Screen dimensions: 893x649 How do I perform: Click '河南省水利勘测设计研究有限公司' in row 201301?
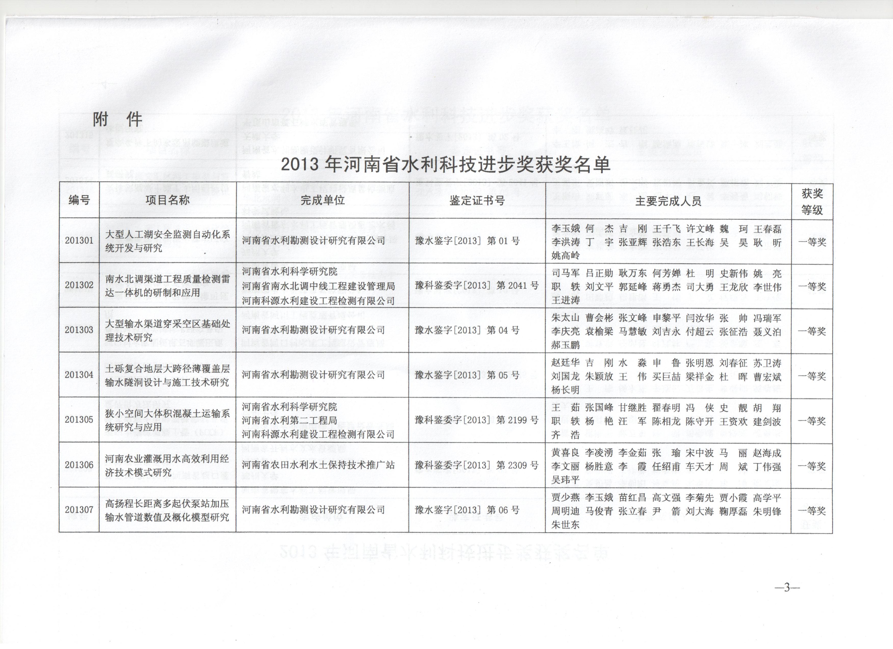(x=314, y=241)
